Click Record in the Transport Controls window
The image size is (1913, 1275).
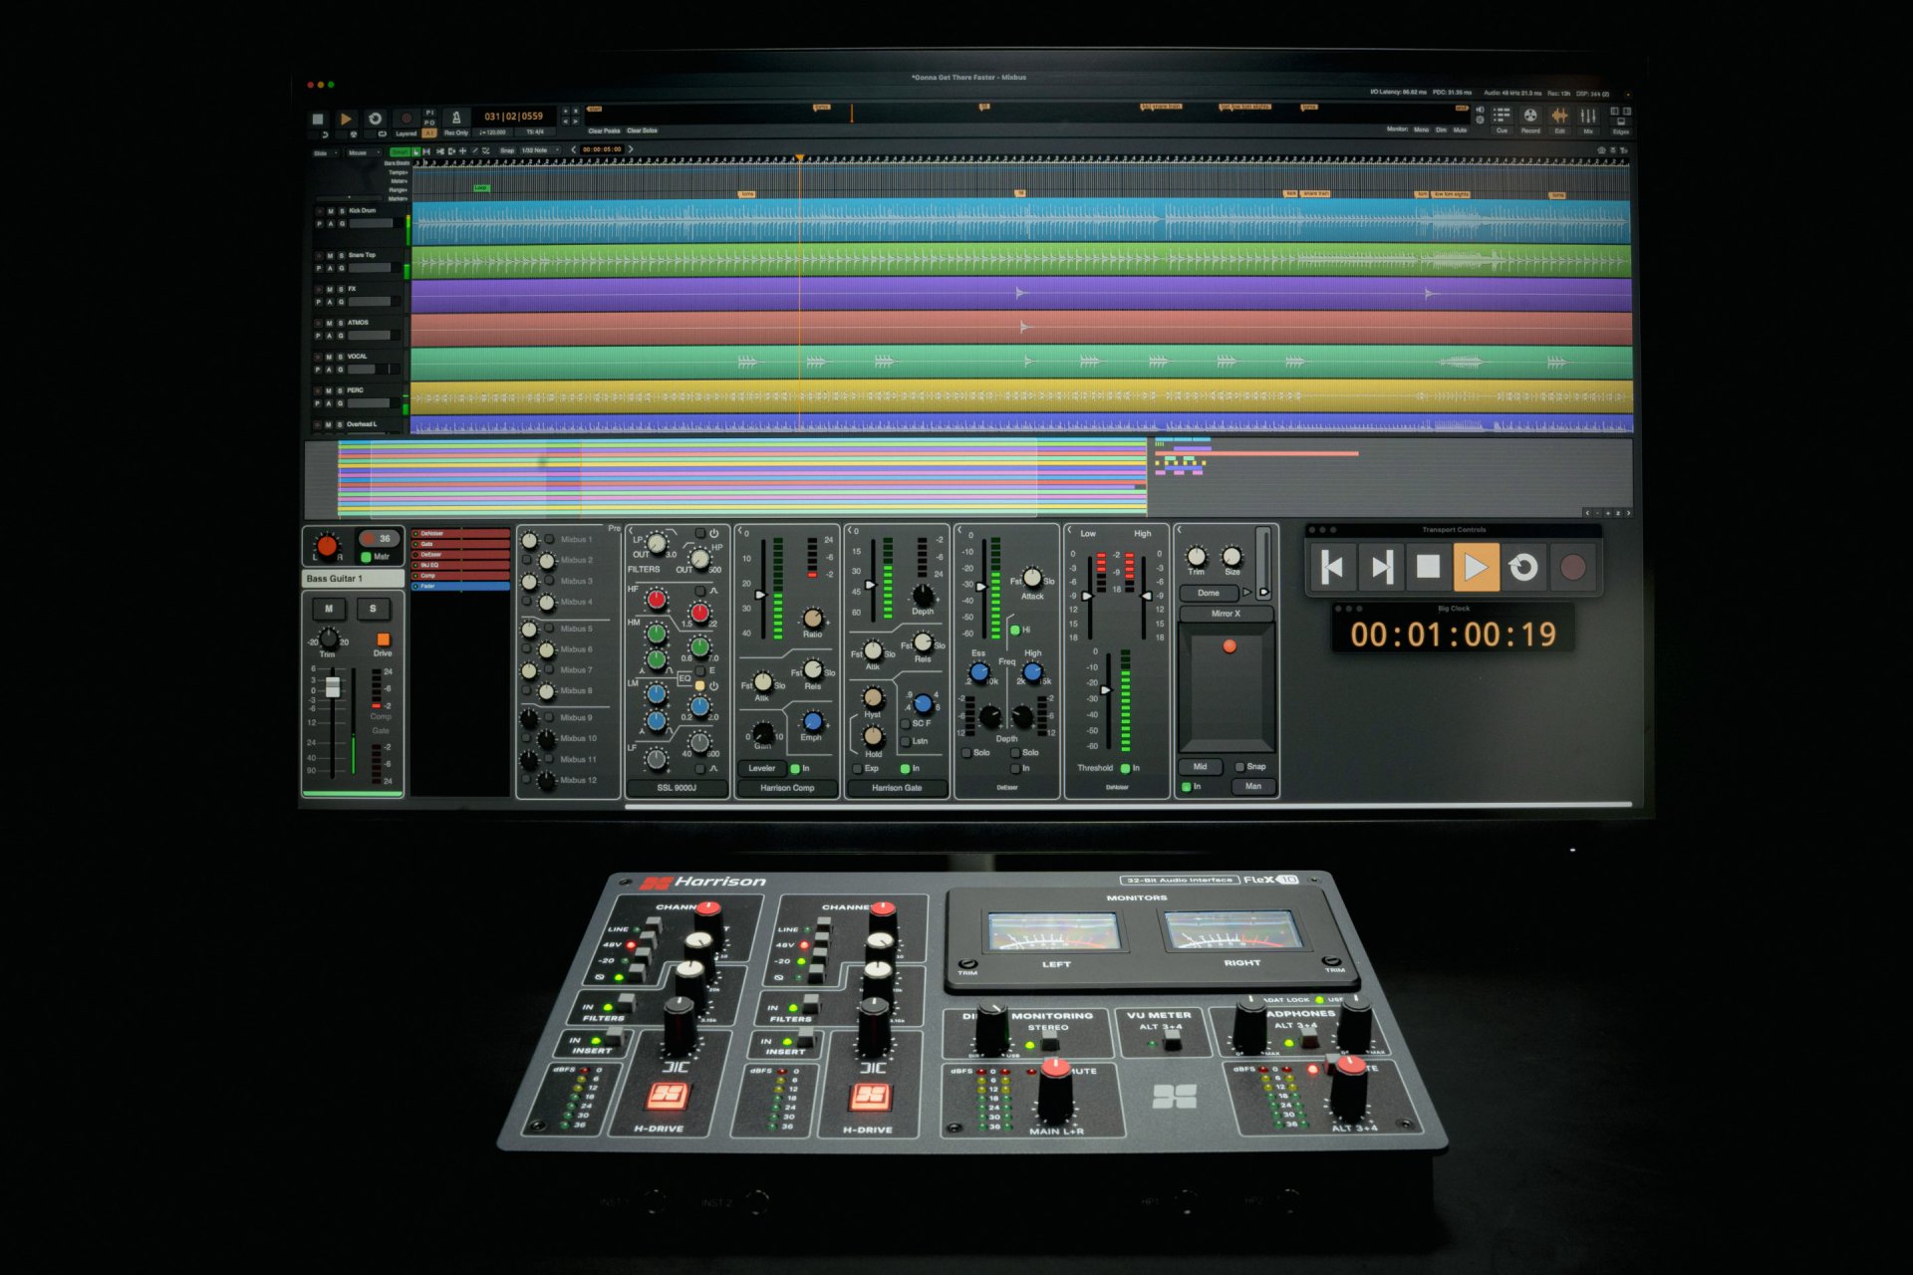(x=1572, y=568)
